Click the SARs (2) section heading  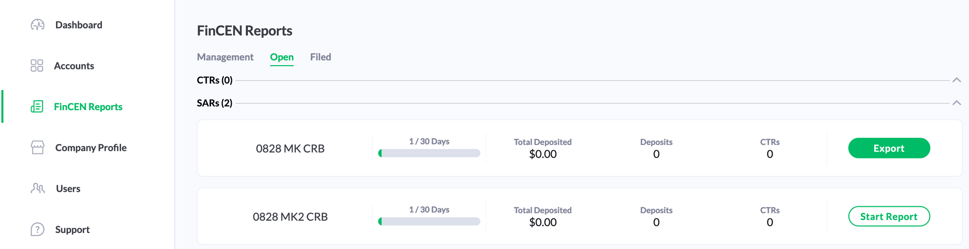pos(215,103)
